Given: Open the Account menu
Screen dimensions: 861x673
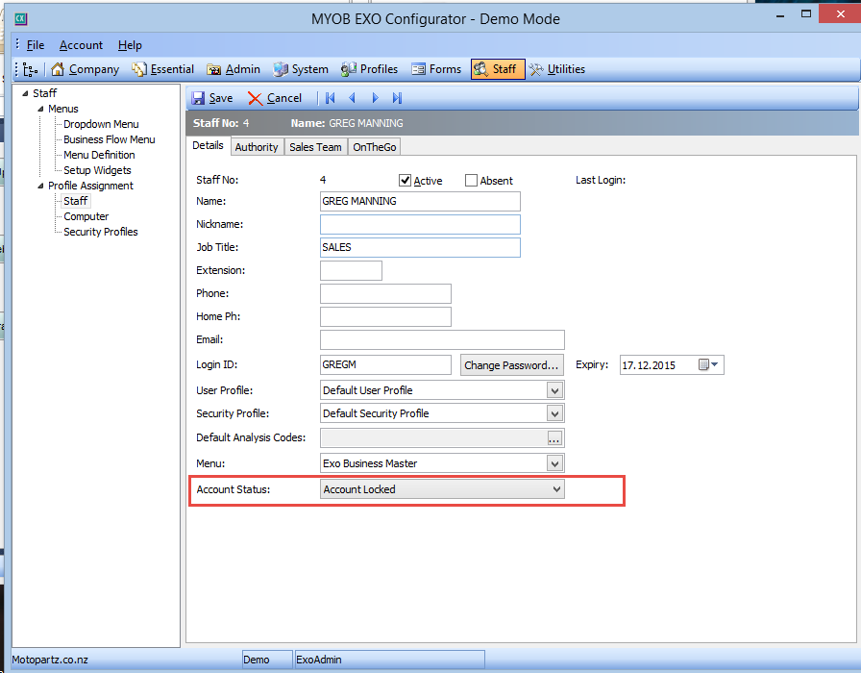Looking at the screenshot, I should point(81,45).
